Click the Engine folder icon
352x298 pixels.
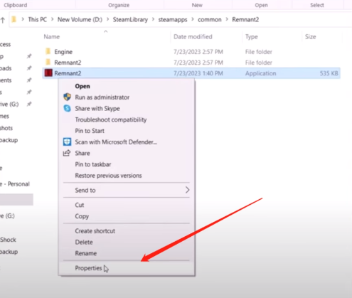point(48,51)
